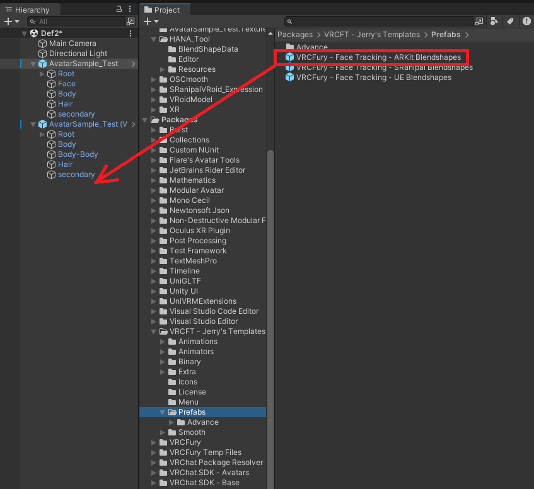The image size is (534, 489).
Task: Switch to the Project tab
Action: [x=165, y=9]
